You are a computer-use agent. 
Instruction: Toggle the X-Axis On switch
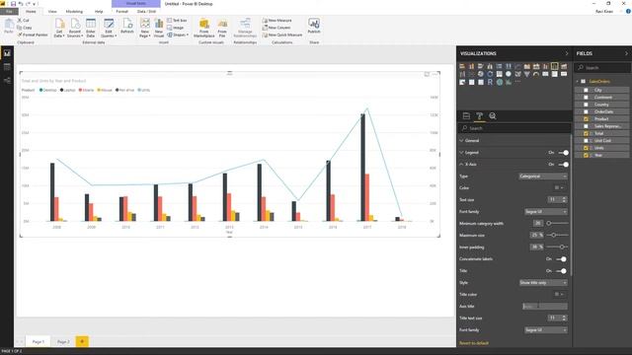pos(564,165)
